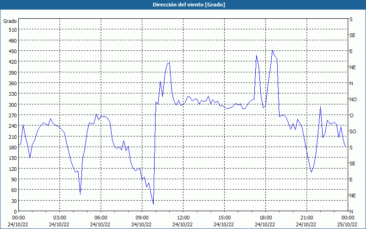Select the '24/10/22' date under 18:00
This screenshot has height=229, width=366.
265,224
